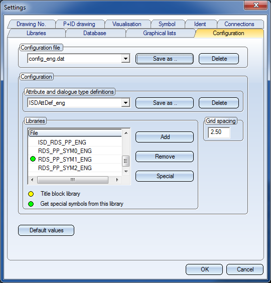Click the left arrow of horizontal scrollbar
This screenshot has height=283, width=271.
coord(32,180)
